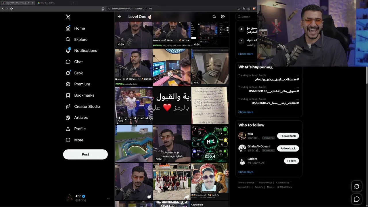This screenshot has height=207, width=368.
Task: Open the computer desk setup image
Action: click(172, 67)
